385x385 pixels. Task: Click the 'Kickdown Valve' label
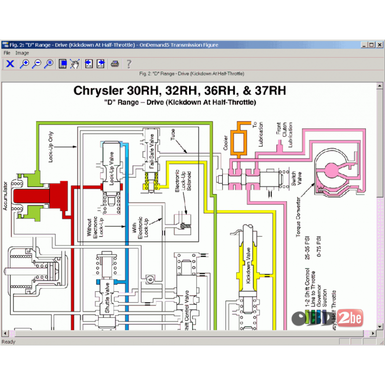click(248, 266)
